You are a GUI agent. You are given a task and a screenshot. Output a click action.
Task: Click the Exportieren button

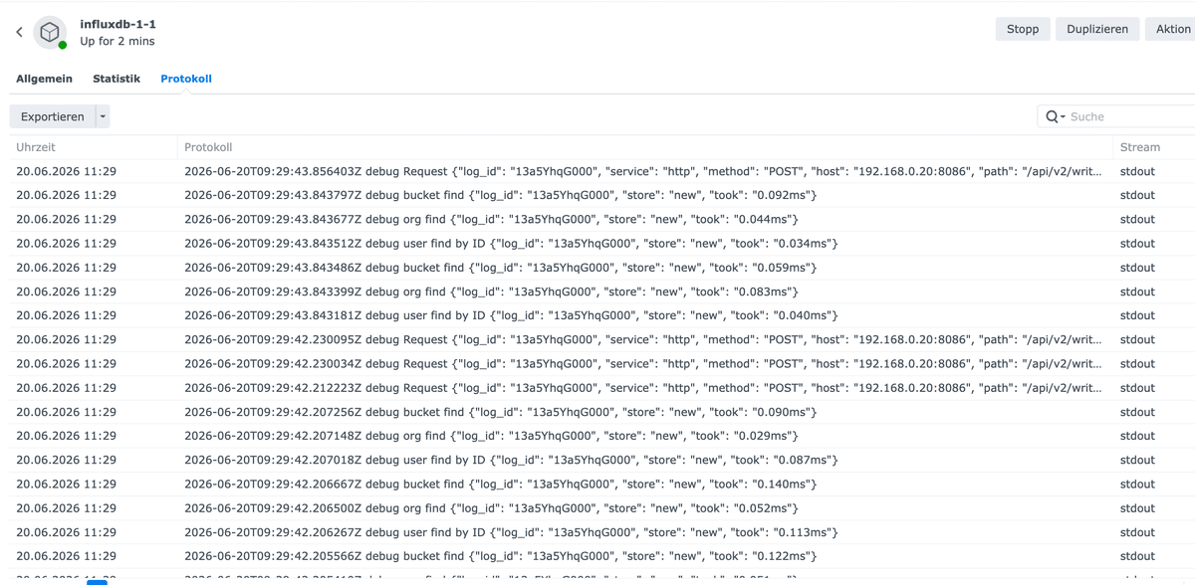tap(53, 116)
